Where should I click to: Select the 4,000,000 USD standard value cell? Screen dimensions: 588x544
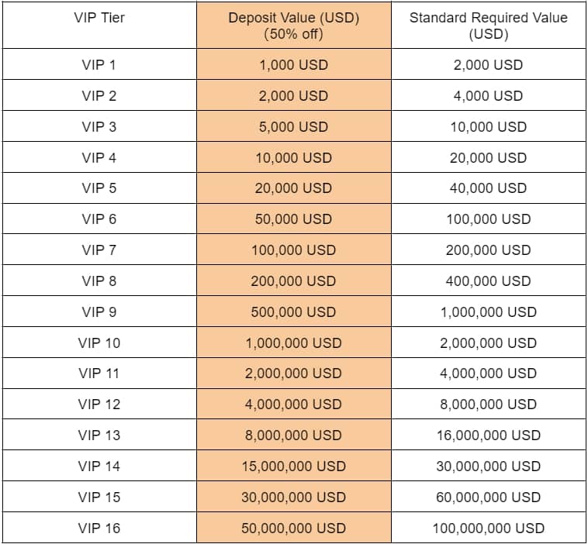(x=488, y=374)
